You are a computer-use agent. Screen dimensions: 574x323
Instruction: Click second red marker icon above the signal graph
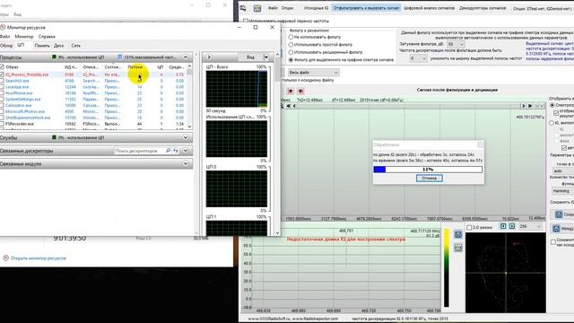(x=300, y=91)
